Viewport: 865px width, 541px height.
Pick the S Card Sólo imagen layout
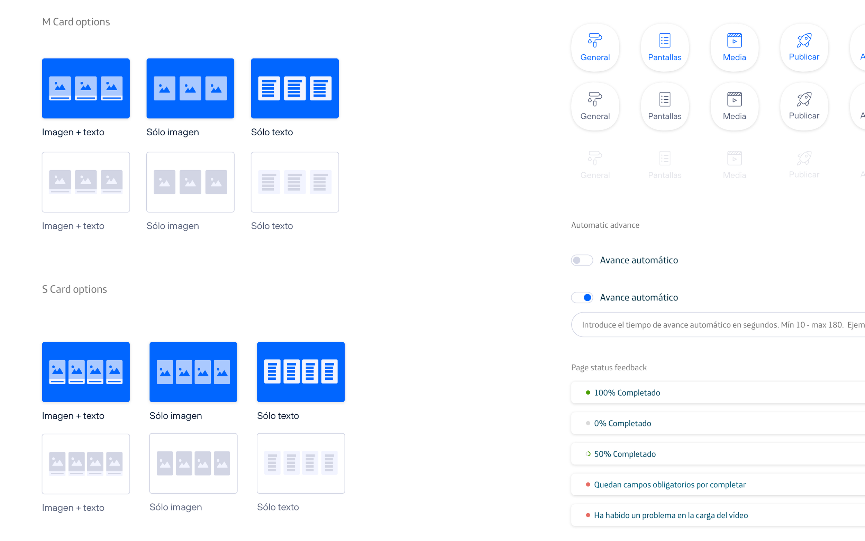[x=193, y=372]
